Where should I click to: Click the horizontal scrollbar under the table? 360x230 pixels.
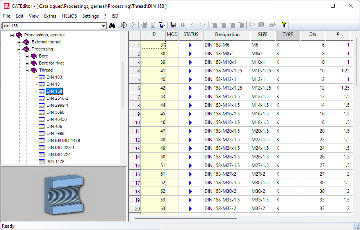(x=186, y=219)
